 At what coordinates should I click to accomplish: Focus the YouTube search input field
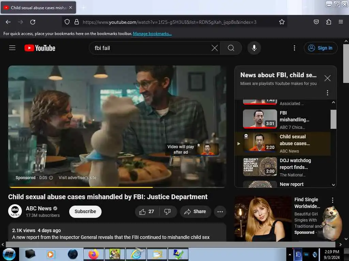point(151,48)
